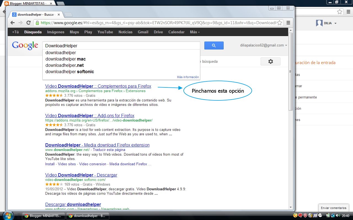Click the bookmark star in the Blogger window
The width and height of the screenshot is (353, 220).
(x=340, y=12)
